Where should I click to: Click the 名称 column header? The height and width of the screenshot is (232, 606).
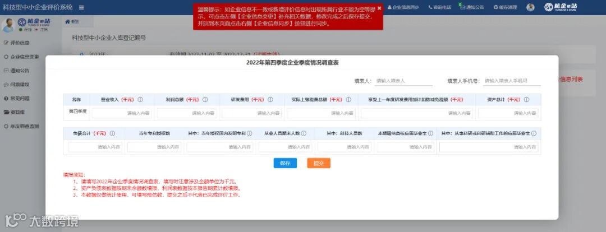(x=76, y=100)
